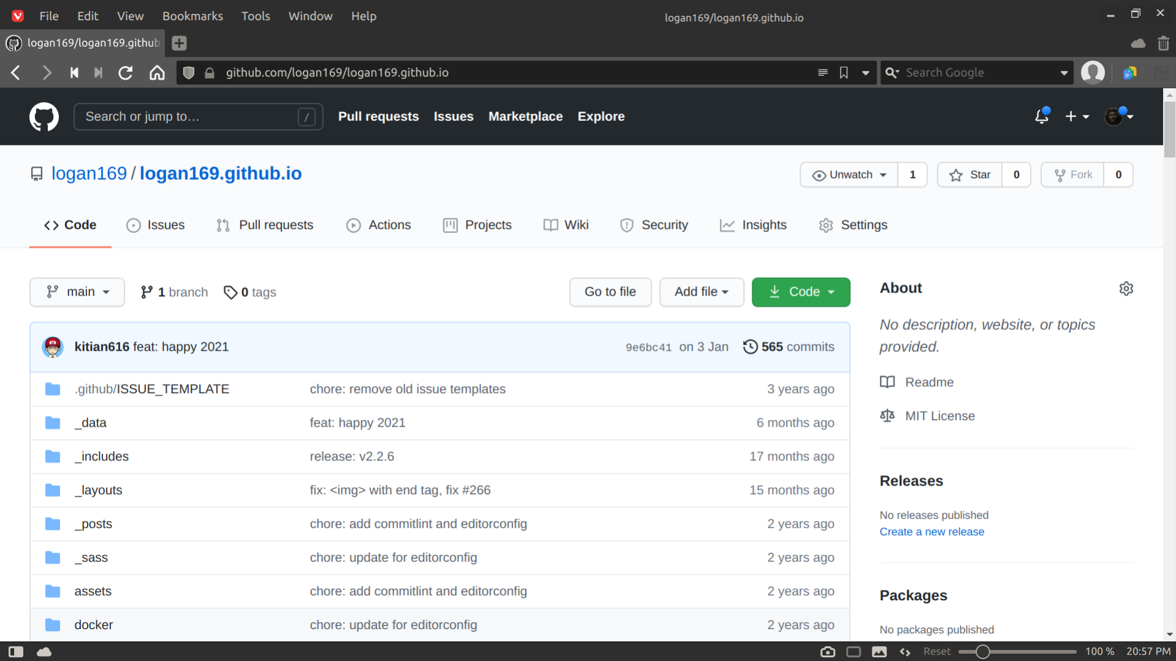Open the plus create-new dropdown
The image size is (1176, 661).
1077,117
